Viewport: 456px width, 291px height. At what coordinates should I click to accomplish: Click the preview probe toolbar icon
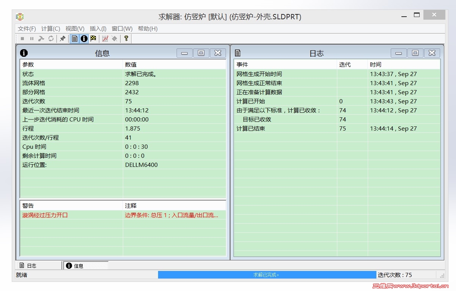point(114,39)
